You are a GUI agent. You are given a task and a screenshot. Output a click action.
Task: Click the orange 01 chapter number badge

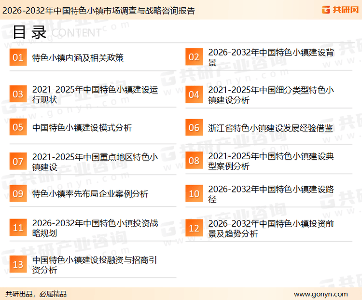(x=18, y=58)
